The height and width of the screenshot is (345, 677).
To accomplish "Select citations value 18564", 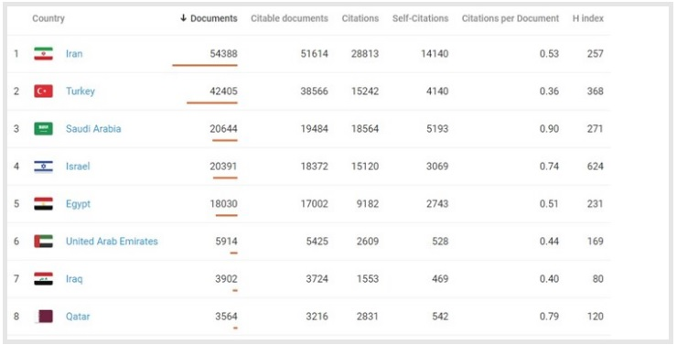I will click(x=365, y=129).
